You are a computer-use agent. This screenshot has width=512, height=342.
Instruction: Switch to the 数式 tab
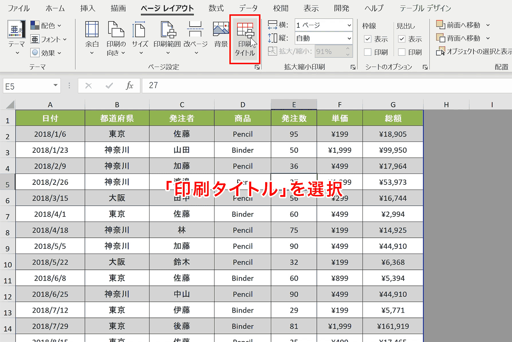click(216, 8)
